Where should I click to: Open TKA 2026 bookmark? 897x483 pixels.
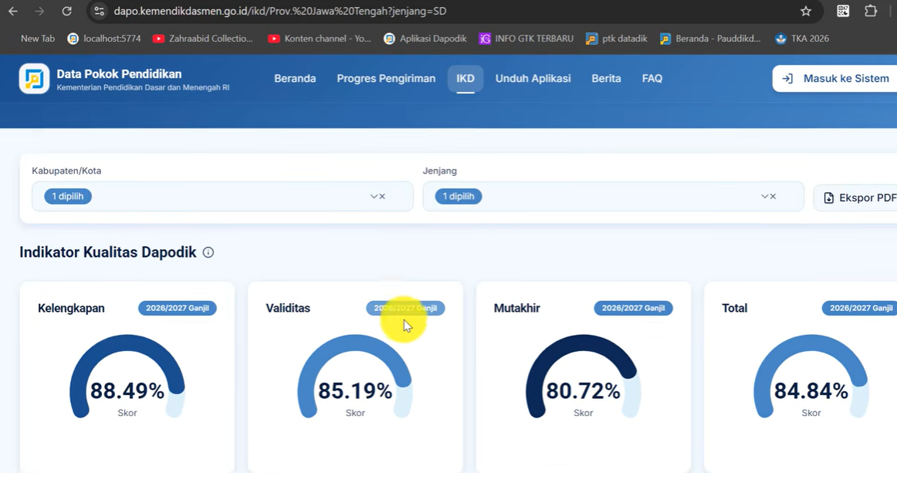[802, 39]
